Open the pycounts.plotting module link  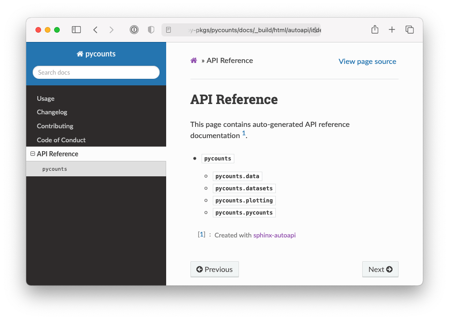[244, 201]
